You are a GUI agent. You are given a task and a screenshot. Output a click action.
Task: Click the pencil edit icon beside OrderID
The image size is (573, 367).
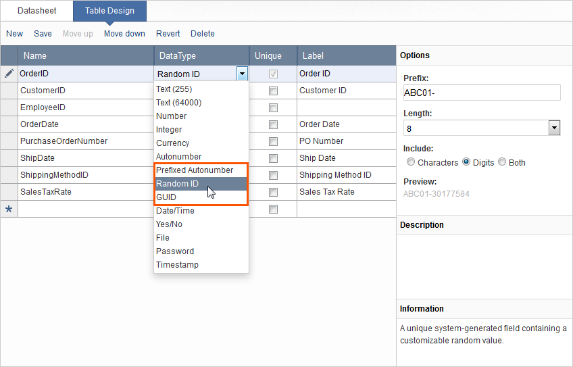pyautogui.click(x=9, y=74)
